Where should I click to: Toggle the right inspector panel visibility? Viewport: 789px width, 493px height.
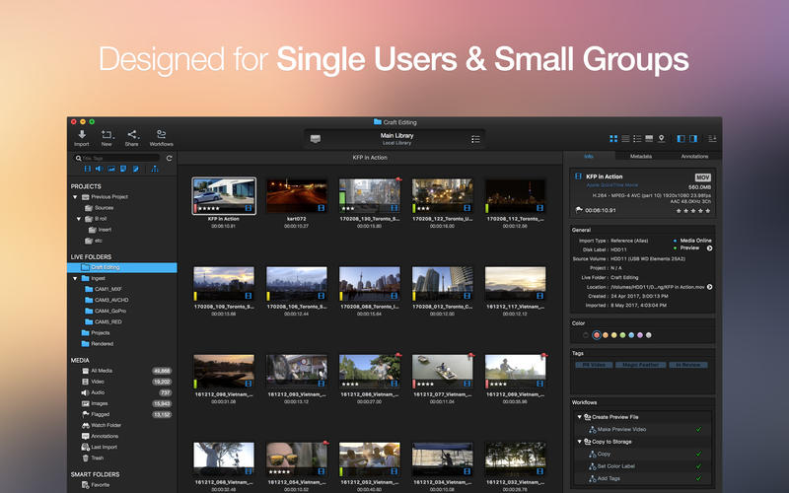click(x=693, y=138)
